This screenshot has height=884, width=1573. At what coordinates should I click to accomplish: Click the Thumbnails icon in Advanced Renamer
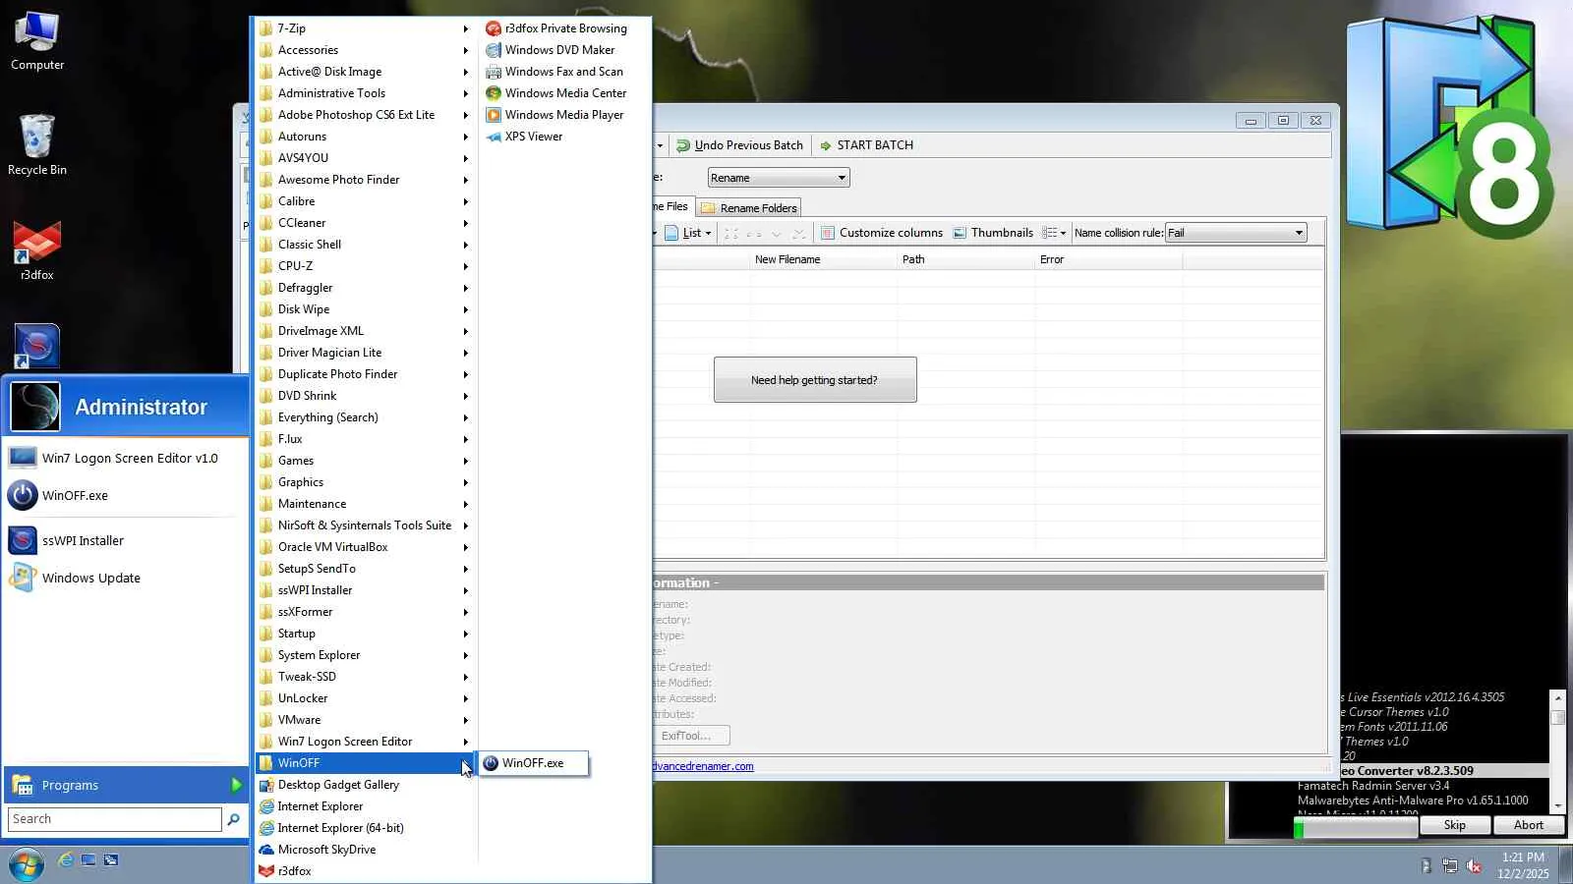[x=960, y=233]
